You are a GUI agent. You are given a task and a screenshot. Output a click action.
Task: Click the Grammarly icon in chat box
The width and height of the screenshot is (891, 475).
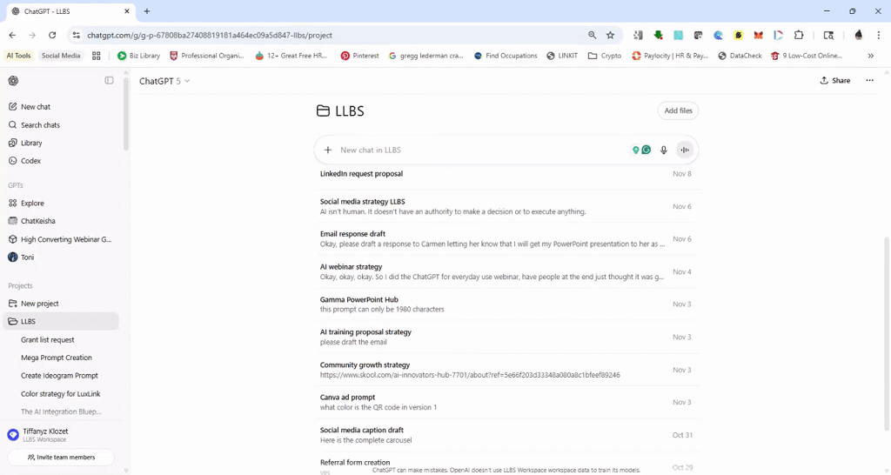646,150
